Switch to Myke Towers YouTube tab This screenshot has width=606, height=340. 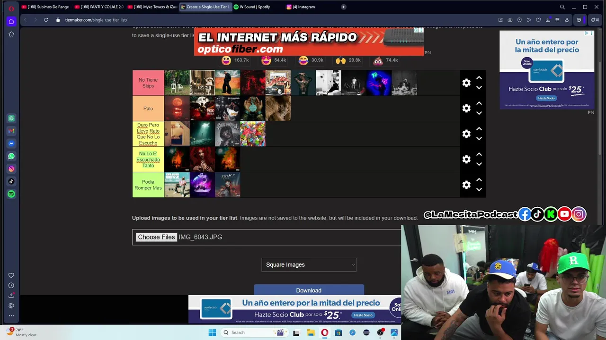click(151, 7)
